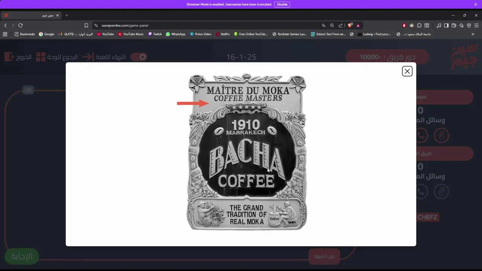The image size is (482, 271).
Task: Open the Free Online YouTub... bookmark
Action: coord(250,34)
